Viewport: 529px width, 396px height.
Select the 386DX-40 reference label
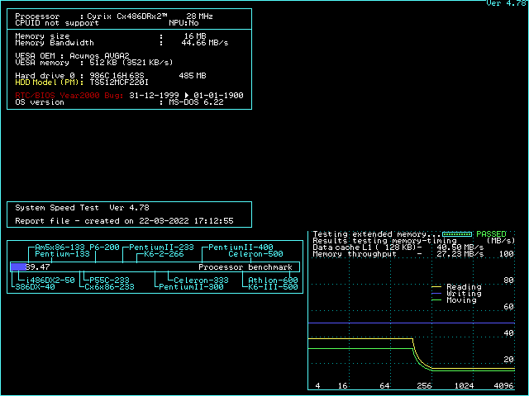coord(35,287)
